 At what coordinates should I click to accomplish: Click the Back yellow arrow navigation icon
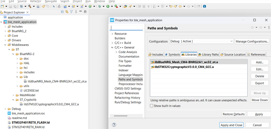point(180,6)
